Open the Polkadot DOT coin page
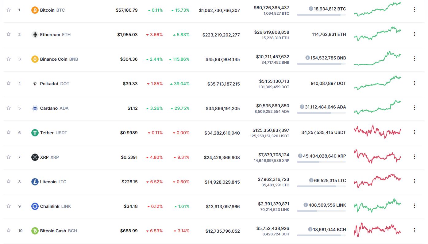 point(54,84)
